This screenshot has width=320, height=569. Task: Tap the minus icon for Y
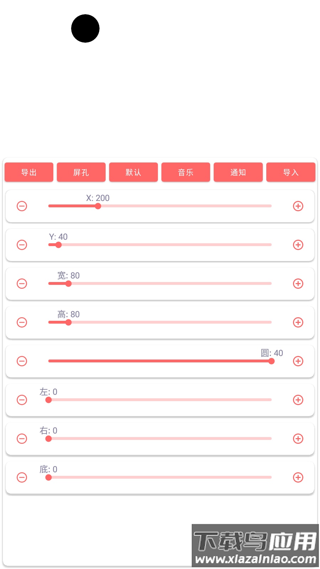[22, 245]
